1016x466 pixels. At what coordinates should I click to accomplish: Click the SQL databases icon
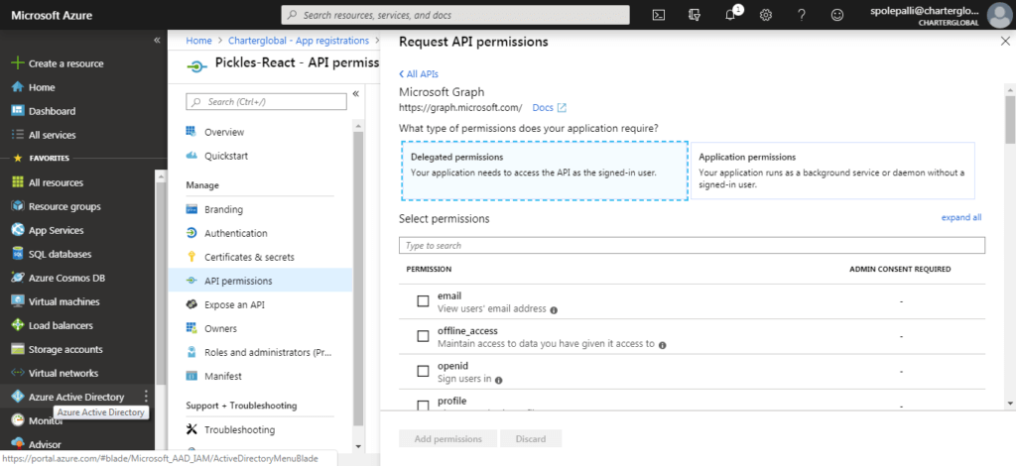point(18,255)
